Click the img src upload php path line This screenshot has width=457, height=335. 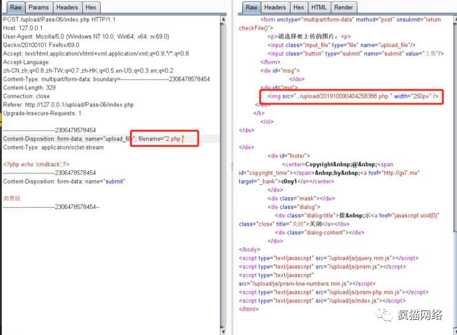click(x=352, y=96)
